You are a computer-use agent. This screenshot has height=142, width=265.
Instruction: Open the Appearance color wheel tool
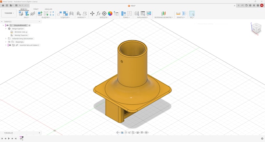pos(110,14)
